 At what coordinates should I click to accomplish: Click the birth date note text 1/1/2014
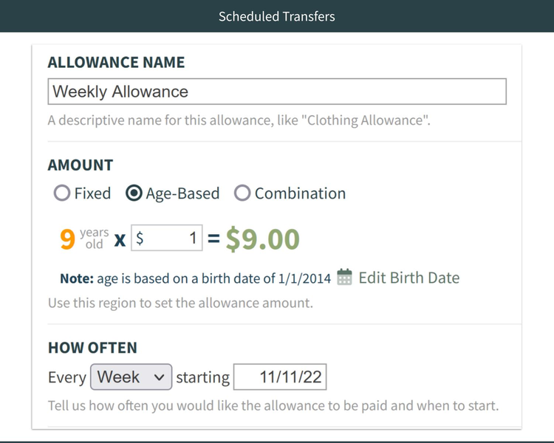pos(304,278)
